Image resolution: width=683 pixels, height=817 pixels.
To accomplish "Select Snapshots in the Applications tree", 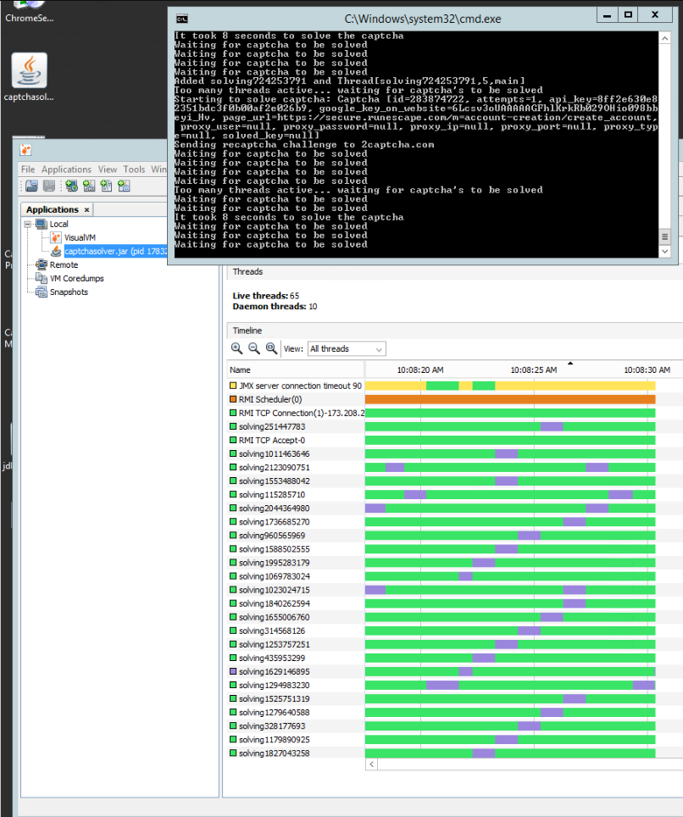I will pos(69,292).
